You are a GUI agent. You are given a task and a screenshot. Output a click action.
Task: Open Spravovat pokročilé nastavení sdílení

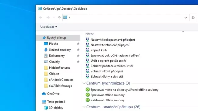point(115,55)
